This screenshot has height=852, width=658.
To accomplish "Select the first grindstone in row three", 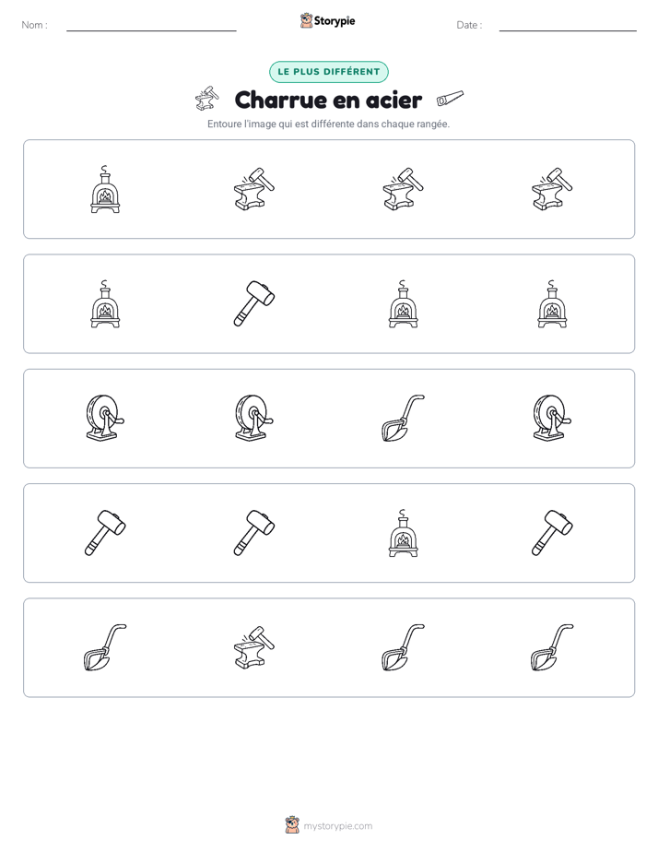I will (x=105, y=418).
